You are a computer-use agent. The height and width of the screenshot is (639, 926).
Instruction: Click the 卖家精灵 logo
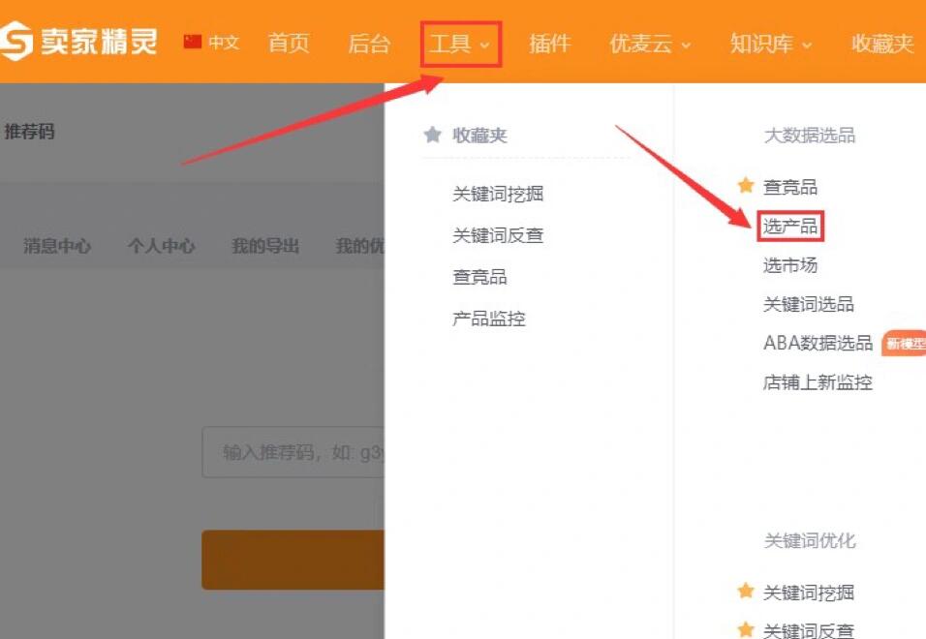click(x=78, y=42)
